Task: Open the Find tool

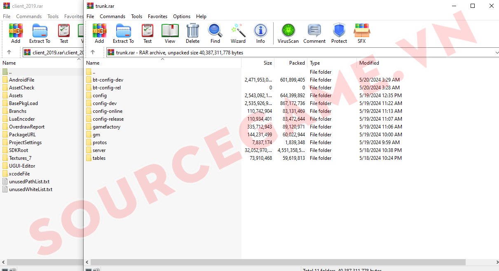Action: 215,33
